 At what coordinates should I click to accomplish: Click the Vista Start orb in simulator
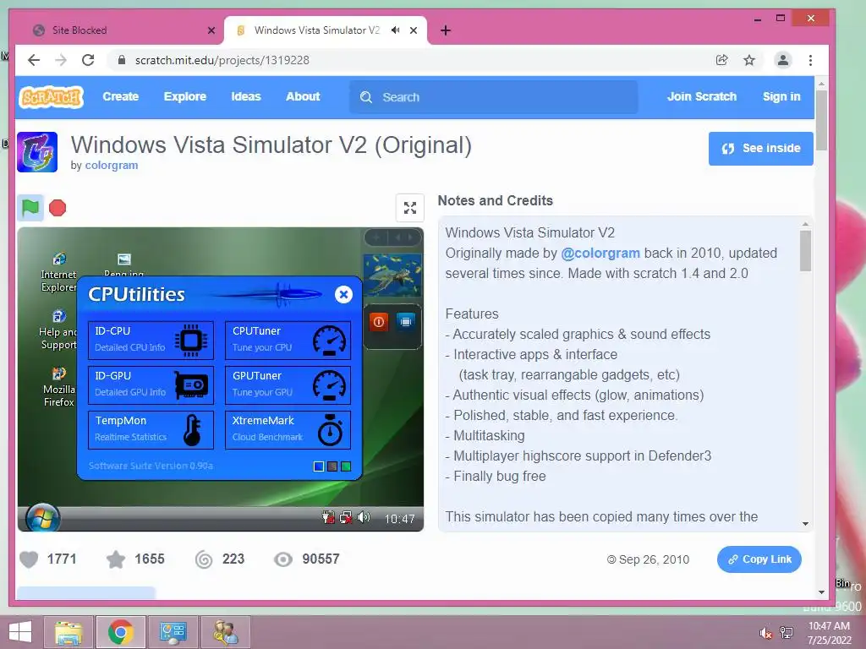click(42, 519)
